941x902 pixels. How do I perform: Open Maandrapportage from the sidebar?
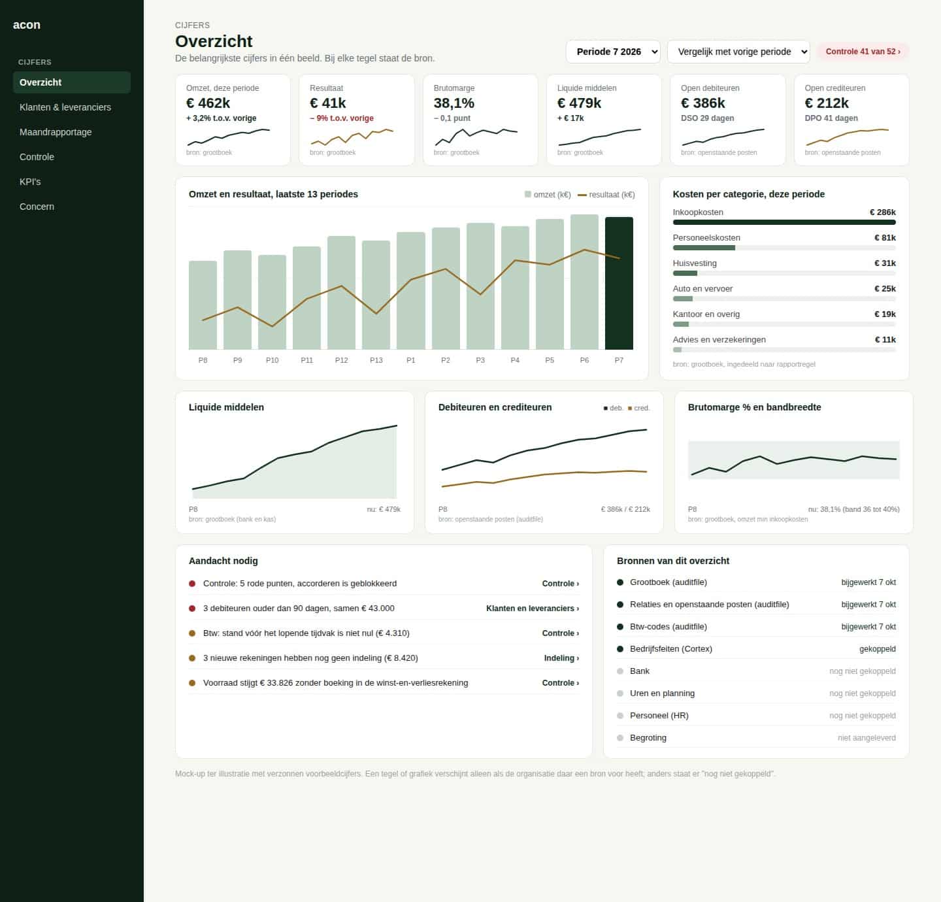pyautogui.click(x=72, y=132)
